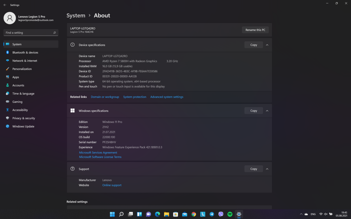Open Telegram from the taskbar
The height and width of the screenshot is (219, 351).
tap(212, 214)
